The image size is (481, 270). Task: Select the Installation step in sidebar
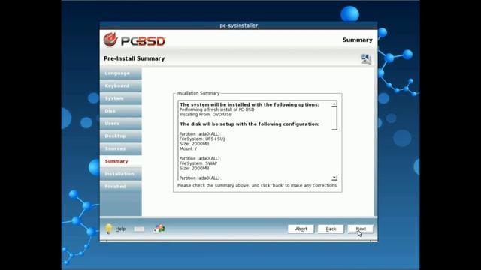point(120,174)
